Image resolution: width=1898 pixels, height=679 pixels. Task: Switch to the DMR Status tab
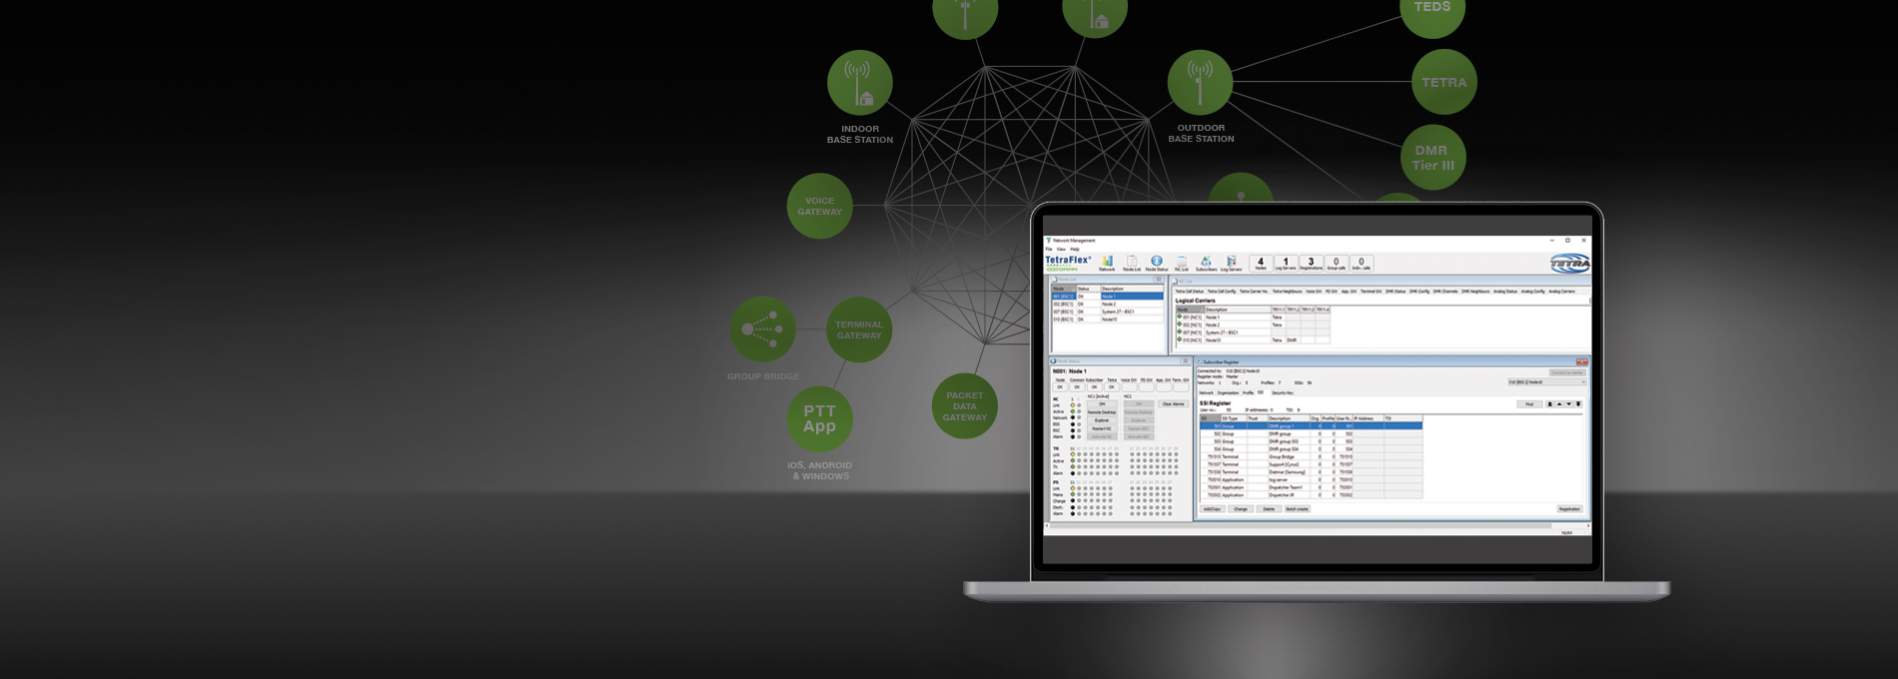tap(1396, 292)
